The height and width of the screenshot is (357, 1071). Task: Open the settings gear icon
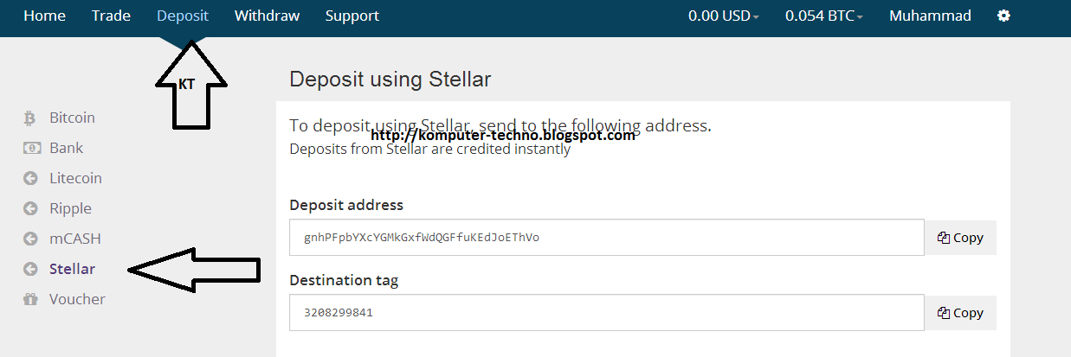[1003, 16]
